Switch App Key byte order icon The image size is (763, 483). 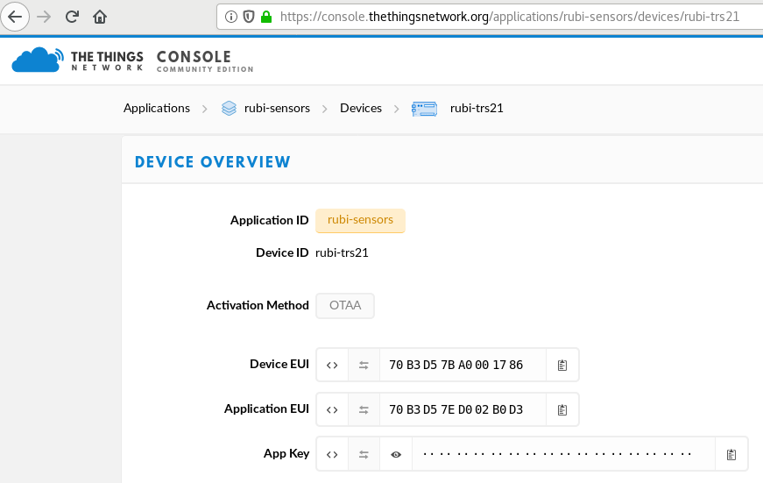click(x=364, y=455)
